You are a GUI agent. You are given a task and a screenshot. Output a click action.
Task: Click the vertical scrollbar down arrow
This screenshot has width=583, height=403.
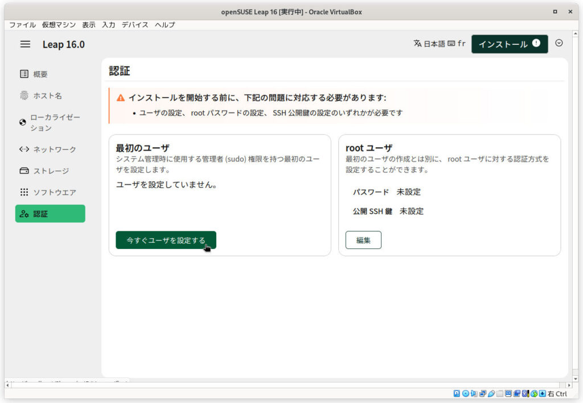[576, 379]
